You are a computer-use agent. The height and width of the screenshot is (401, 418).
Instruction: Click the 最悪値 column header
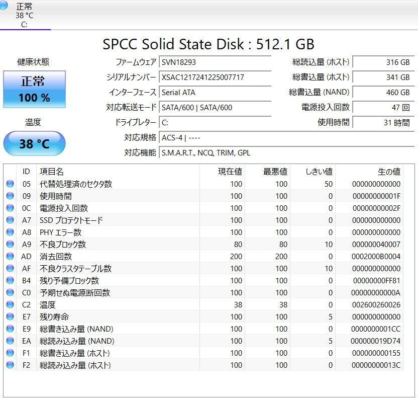pyautogui.click(x=268, y=172)
